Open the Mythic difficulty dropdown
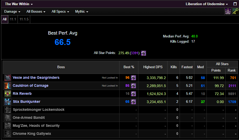The height and width of the screenshot is (140, 239). [x=82, y=12]
